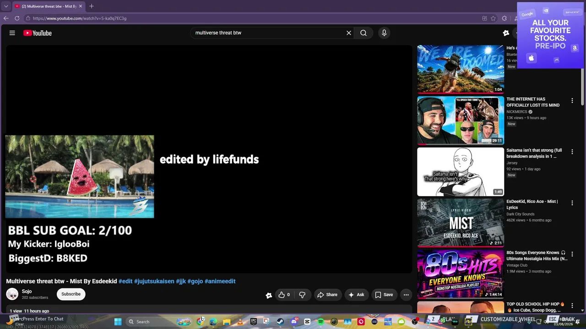Open 'TOP OLD SCHOOL HIP HOP' video title
The width and height of the screenshot is (586, 329).
[536, 307]
